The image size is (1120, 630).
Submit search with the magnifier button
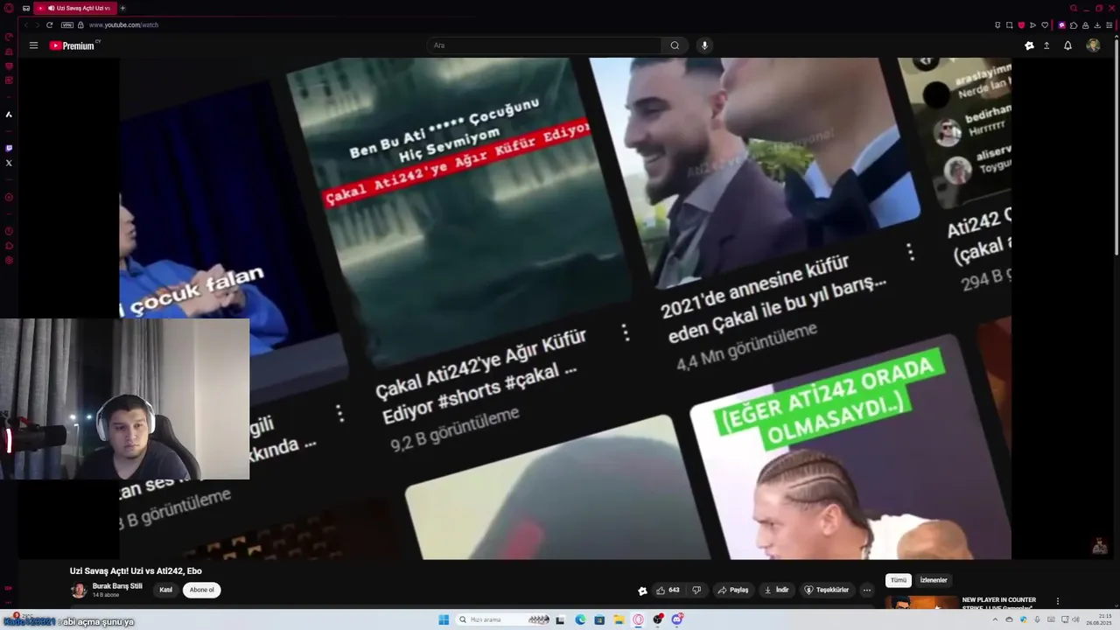point(675,45)
